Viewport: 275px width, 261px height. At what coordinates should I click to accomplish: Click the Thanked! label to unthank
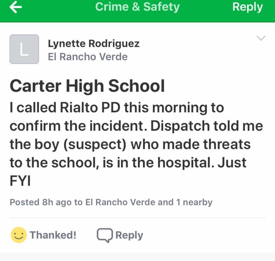(53, 235)
